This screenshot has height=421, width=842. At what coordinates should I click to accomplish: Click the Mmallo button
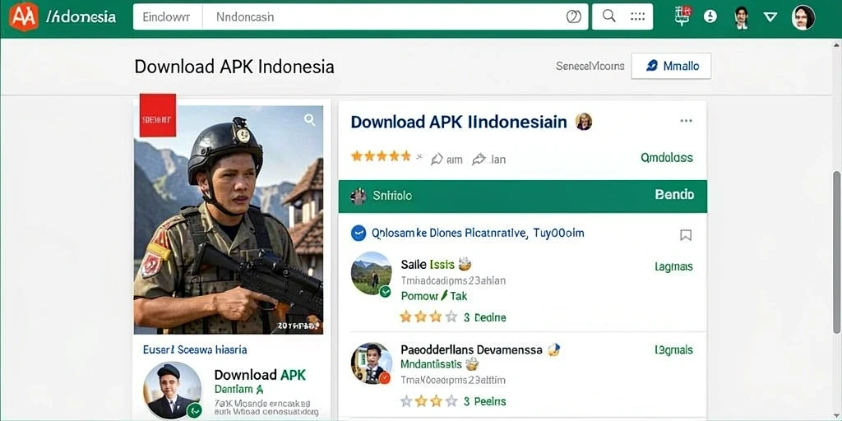671,66
